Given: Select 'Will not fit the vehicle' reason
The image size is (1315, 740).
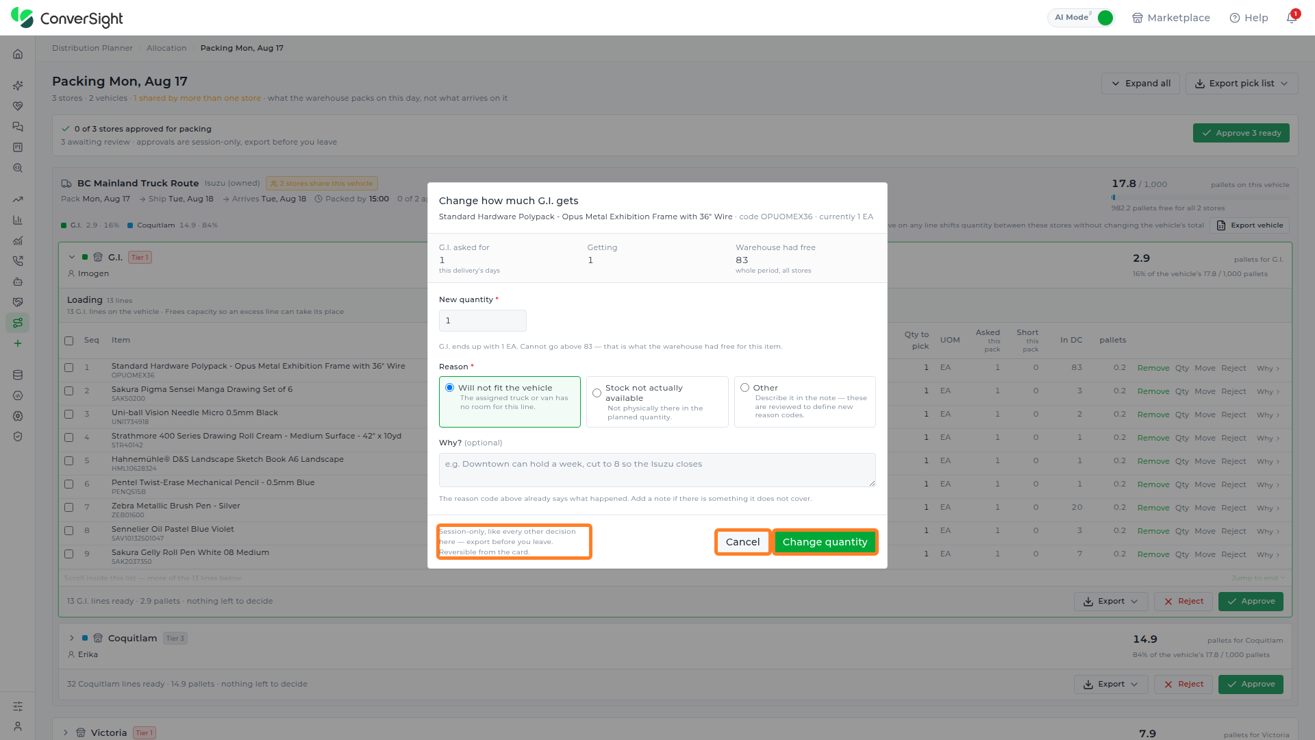Looking at the screenshot, I should tap(510, 402).
